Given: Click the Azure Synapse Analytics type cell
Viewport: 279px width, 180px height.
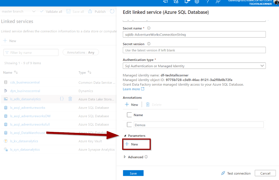Looking at the screenshot, I should (96, 150).
